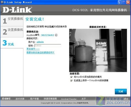Open the 更多细节 link

[x=33, y=49]
